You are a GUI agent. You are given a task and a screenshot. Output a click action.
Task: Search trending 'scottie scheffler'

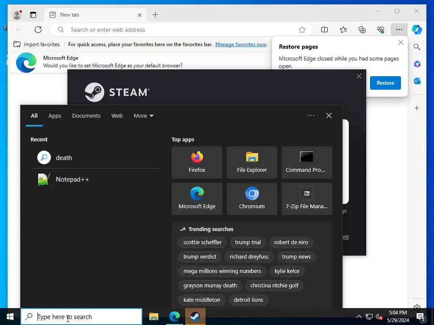point(202,242)
